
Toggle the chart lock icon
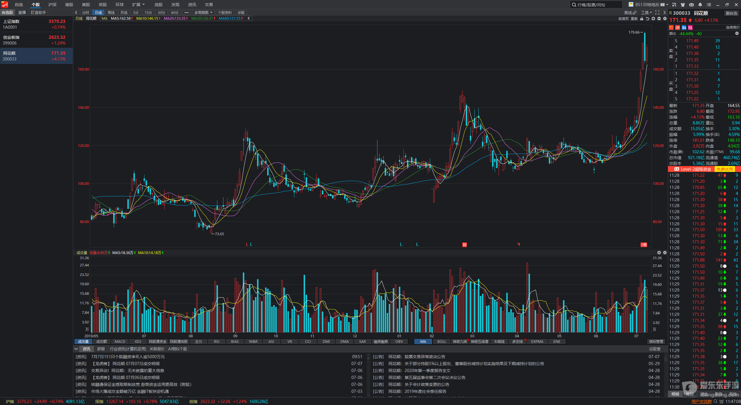point(642,19)
